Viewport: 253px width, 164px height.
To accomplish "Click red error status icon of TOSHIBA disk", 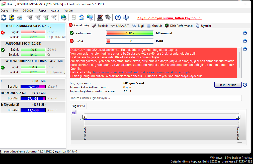I will 3,33.
